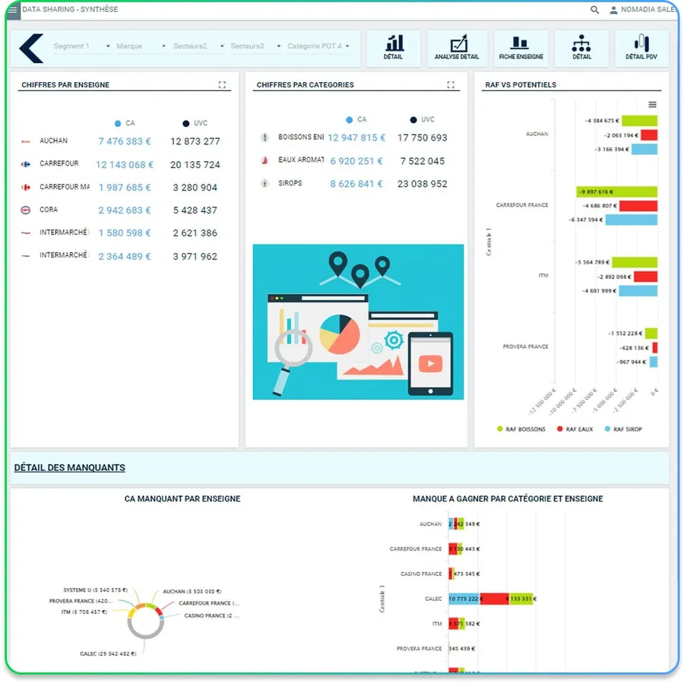Viewport: 684px width, 683px height.
Task: Click the GALEC (29 042 482 €) donut label
Action: pyautogui.click(x=108, y=654)
